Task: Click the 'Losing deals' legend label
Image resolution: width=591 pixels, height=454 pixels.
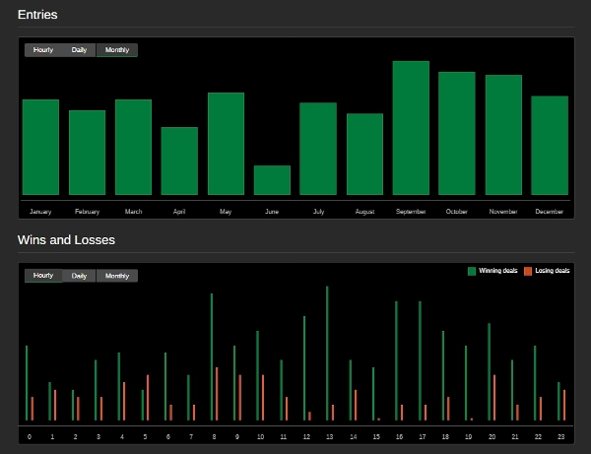Action: click(x=553, y=271)
